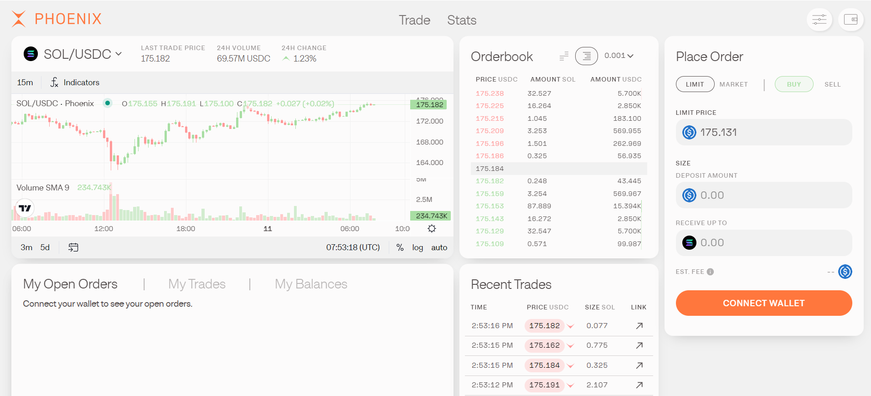Select bid price 175.109 in orderbook
Viewport: 871px width, 396px height.
click(490, 244)
